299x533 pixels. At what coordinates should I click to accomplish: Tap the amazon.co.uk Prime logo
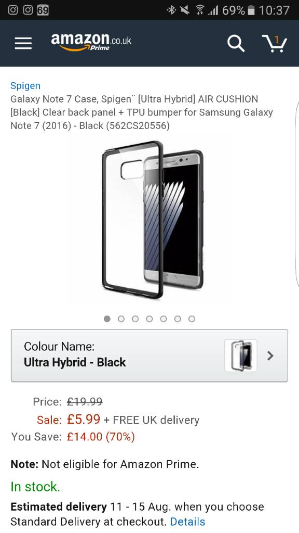pos(91,42)
